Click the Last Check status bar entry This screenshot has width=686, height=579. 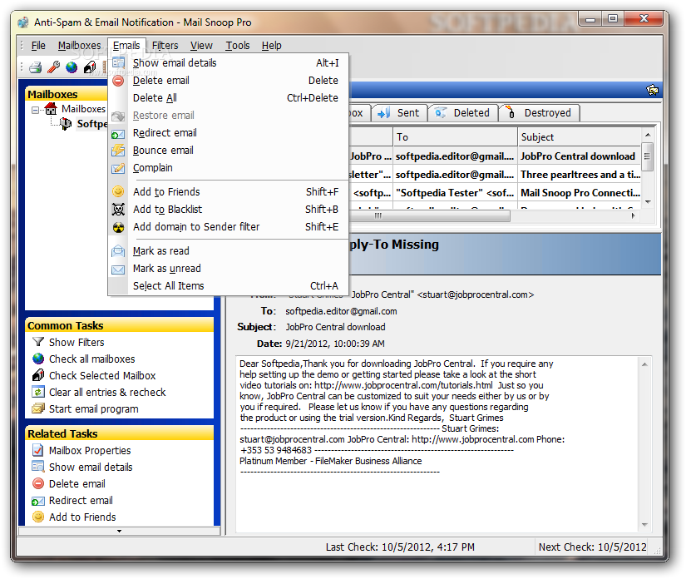[x=400, y=547]
